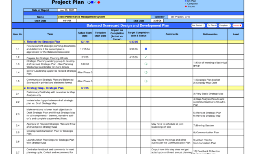The image size is (256, 154).
Task: Select task Develop Communication Plan for Strategic Plan
Action: [x=50, y=133]
